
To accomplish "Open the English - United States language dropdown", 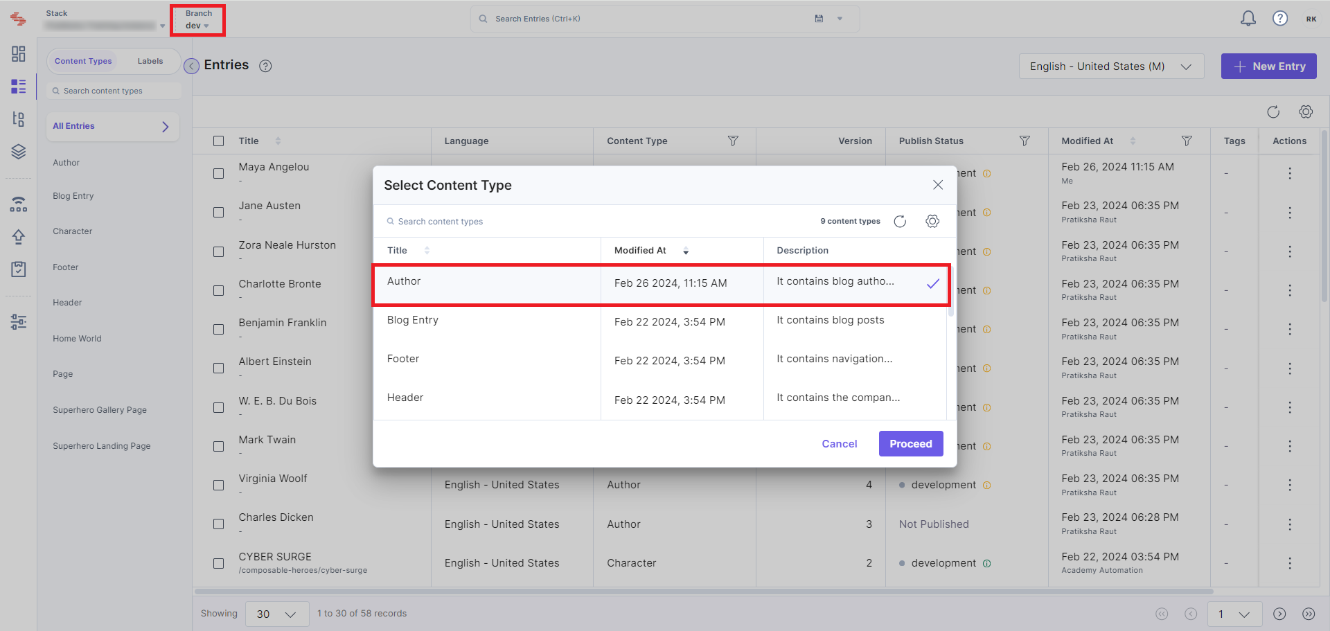I will coord(1111,66).
